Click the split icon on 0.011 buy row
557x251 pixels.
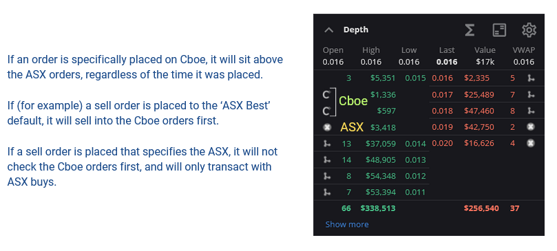pos(328,192)
